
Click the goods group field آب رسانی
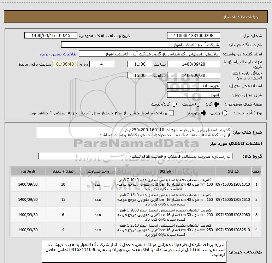[x=135, y=156]
